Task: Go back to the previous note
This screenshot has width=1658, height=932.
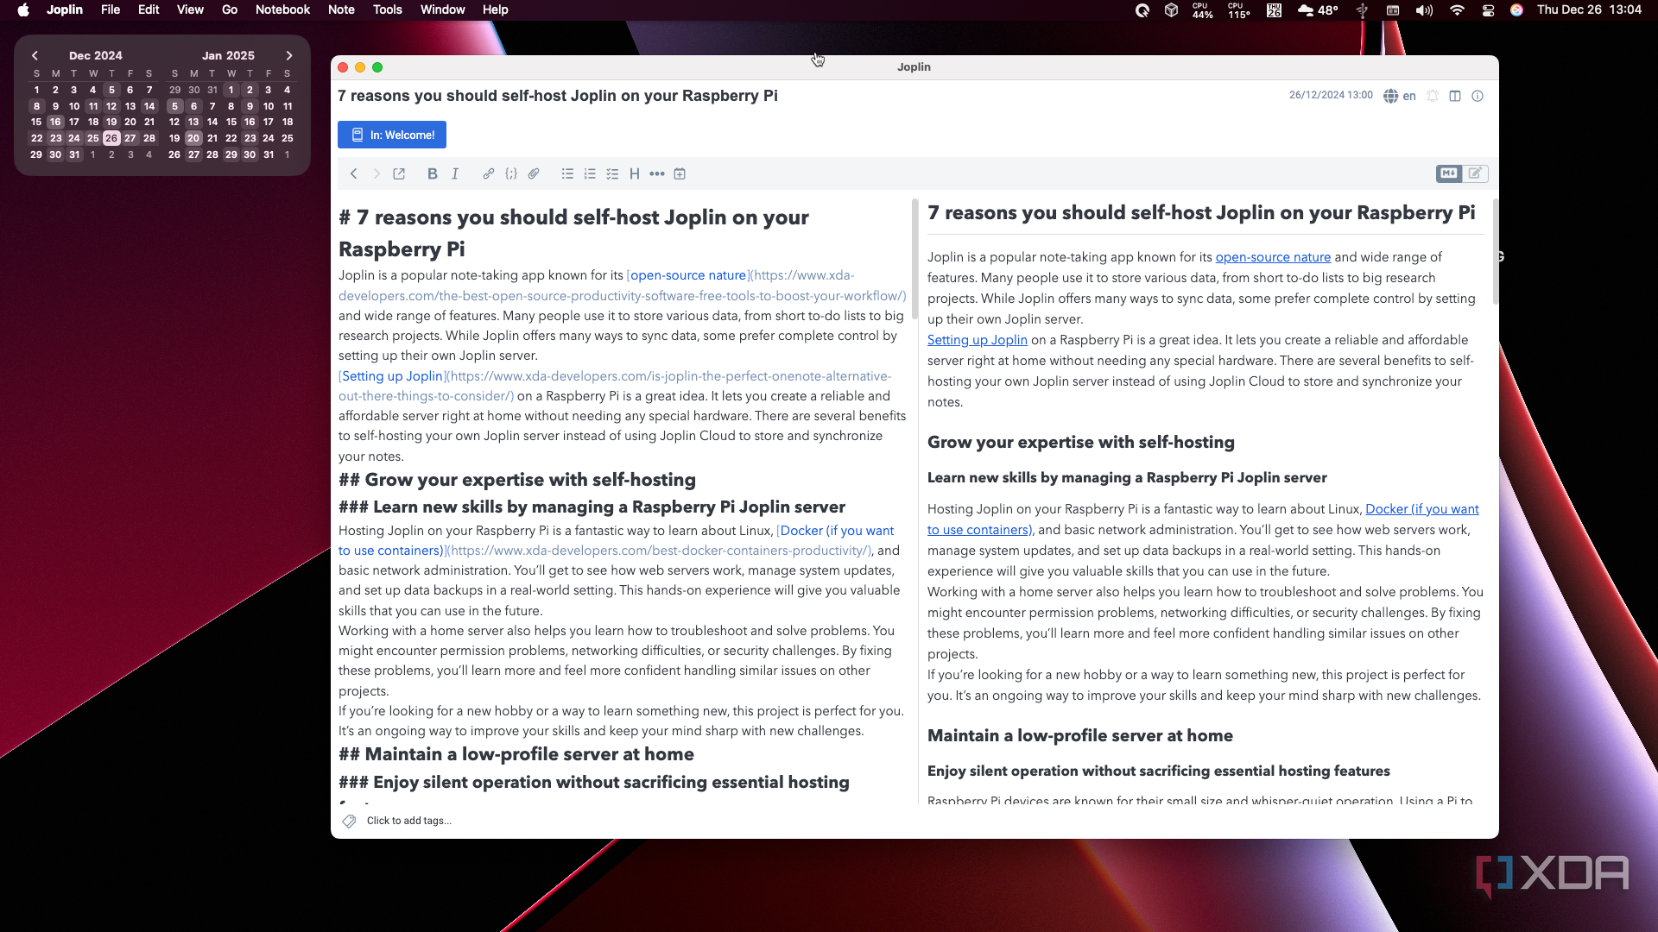Action: (x=353, y=173)
